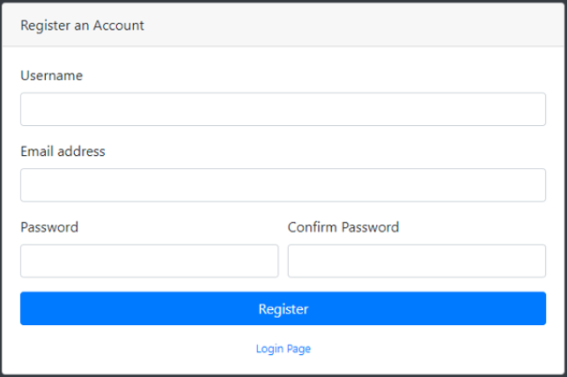Place cursor in the Username box
Image resolution: width=567 pixels, height=377 pixels.
[x=283, y=109]
